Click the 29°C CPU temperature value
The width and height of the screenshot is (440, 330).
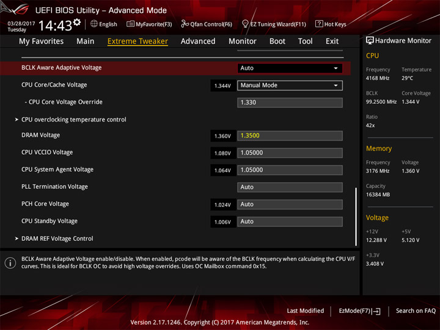[407, 78]
